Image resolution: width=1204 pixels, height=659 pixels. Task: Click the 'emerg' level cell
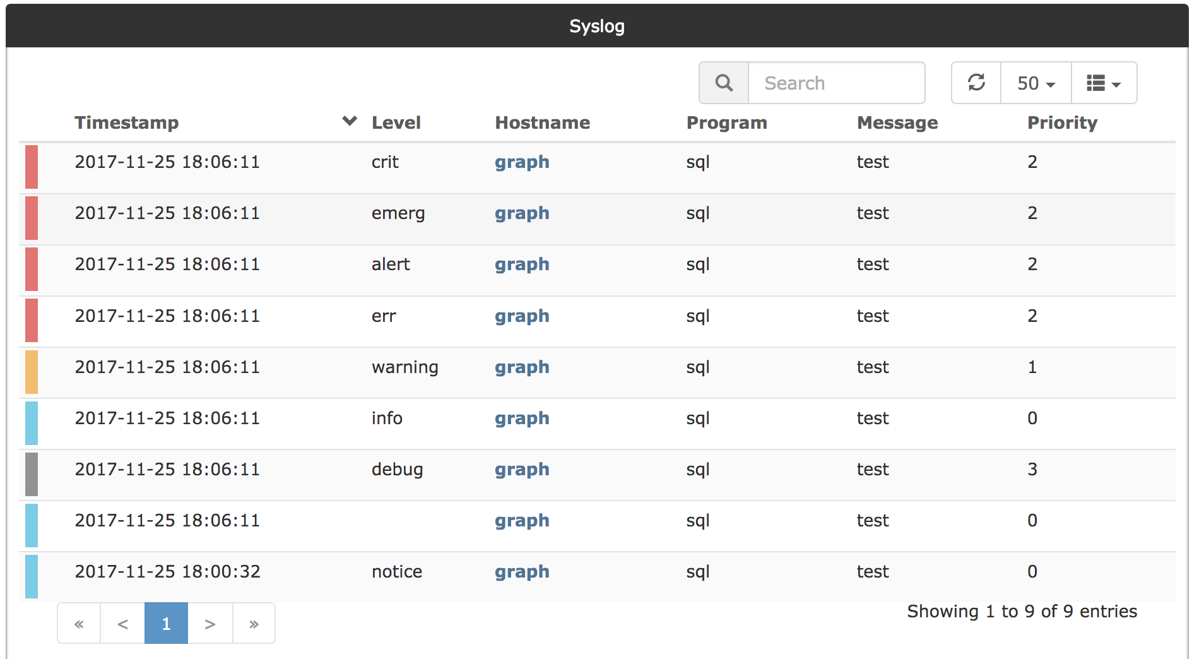398,214
